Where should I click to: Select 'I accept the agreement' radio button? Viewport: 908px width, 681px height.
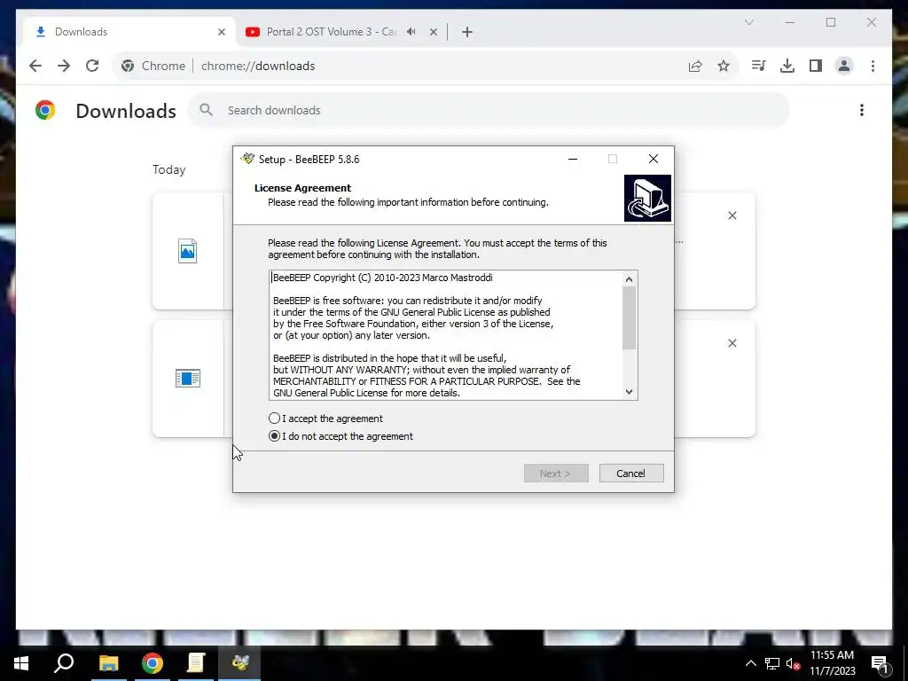coord(275,419)
